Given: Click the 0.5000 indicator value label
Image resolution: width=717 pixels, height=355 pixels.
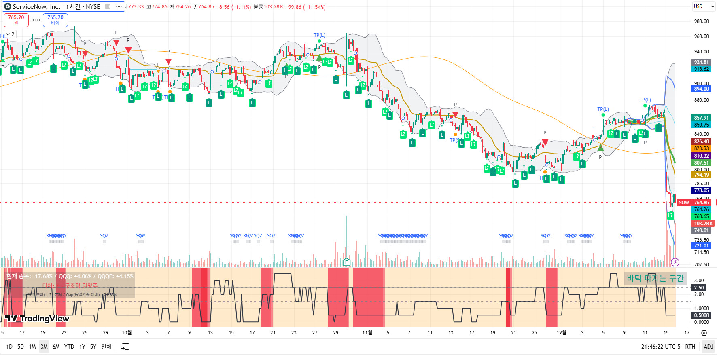Looking at the screenshot, I should tap(701, 315).
